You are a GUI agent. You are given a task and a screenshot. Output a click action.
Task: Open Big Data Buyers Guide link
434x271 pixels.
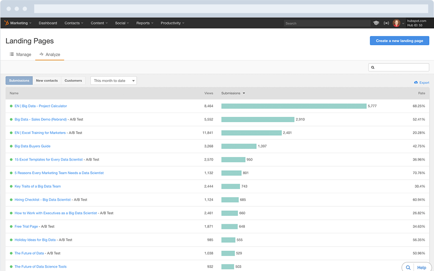point(32,146)
